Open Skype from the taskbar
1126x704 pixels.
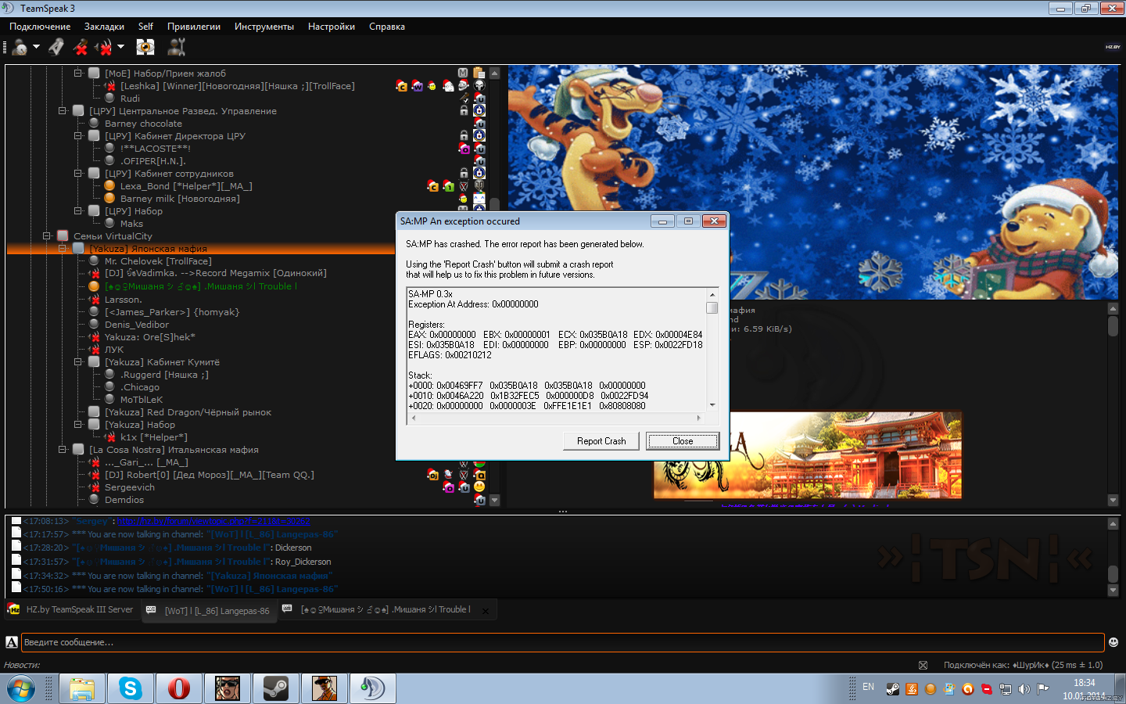(x=131, y=688)
